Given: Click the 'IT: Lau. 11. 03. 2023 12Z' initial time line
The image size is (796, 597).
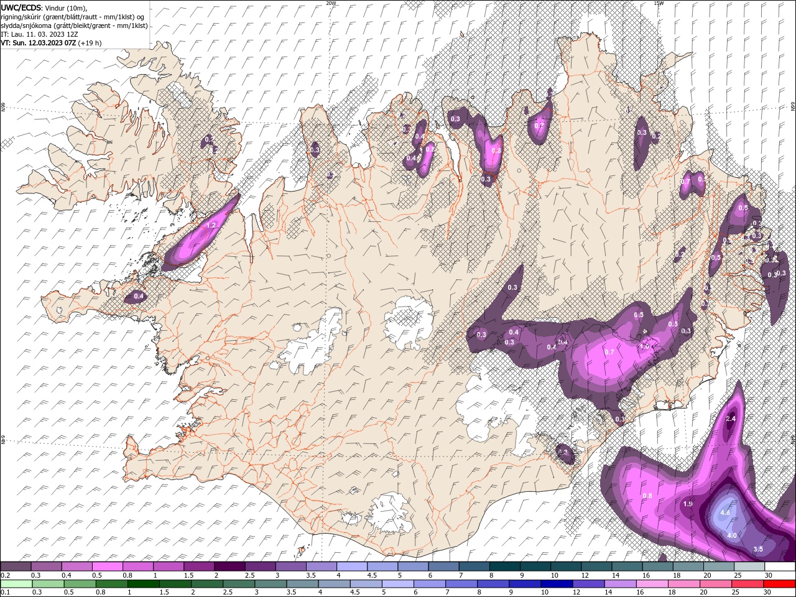Looking at the screenshot, I should (39, 34).
